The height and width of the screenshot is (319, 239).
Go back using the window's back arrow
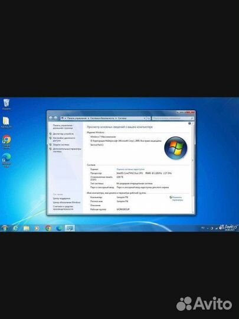coord(51,118)
